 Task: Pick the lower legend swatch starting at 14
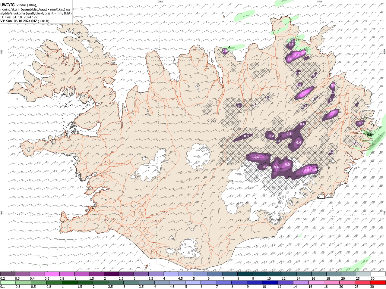click(301, 283)
